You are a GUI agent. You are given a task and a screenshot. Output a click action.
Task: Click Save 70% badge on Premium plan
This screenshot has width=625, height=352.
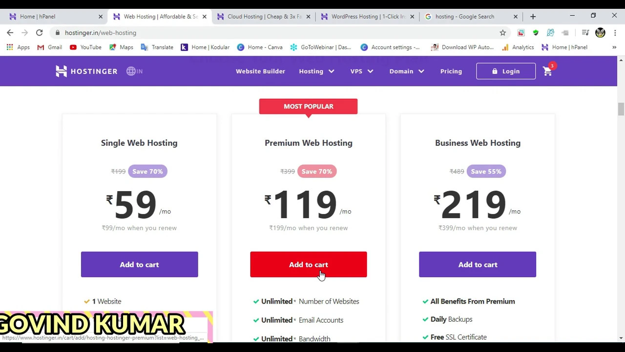[x=316, y=172]
